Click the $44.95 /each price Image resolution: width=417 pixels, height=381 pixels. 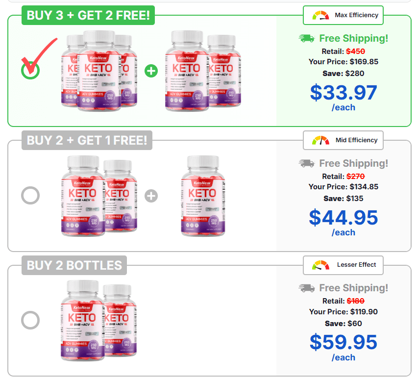tap(343, 222)
